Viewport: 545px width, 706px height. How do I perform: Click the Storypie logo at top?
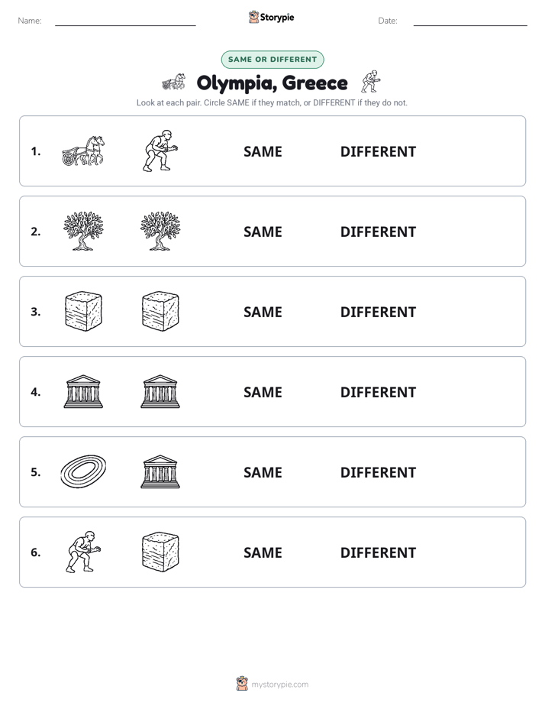271,17
